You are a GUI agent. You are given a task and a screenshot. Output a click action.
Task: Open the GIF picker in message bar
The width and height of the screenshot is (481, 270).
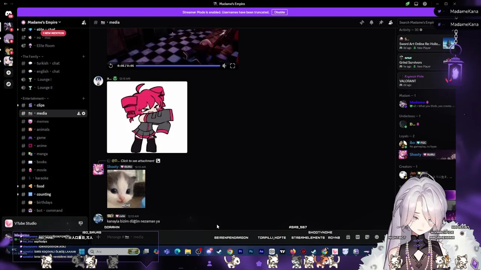357,237
